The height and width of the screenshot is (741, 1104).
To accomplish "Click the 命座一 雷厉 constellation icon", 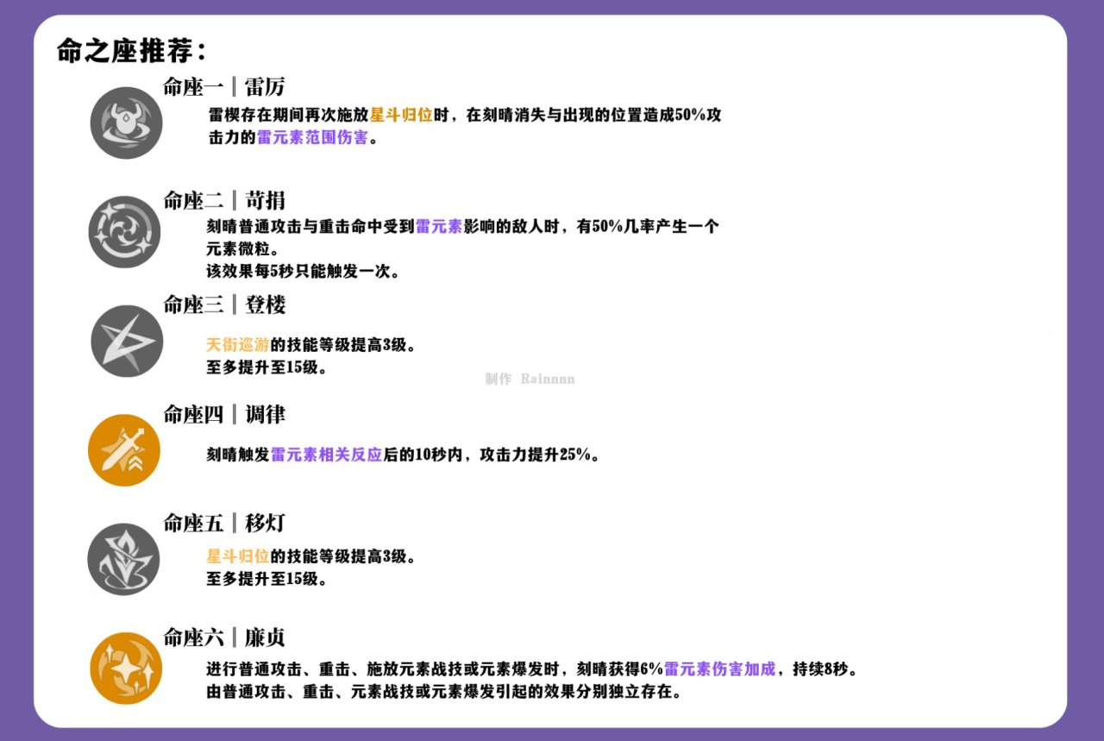I will click(126, 122).
